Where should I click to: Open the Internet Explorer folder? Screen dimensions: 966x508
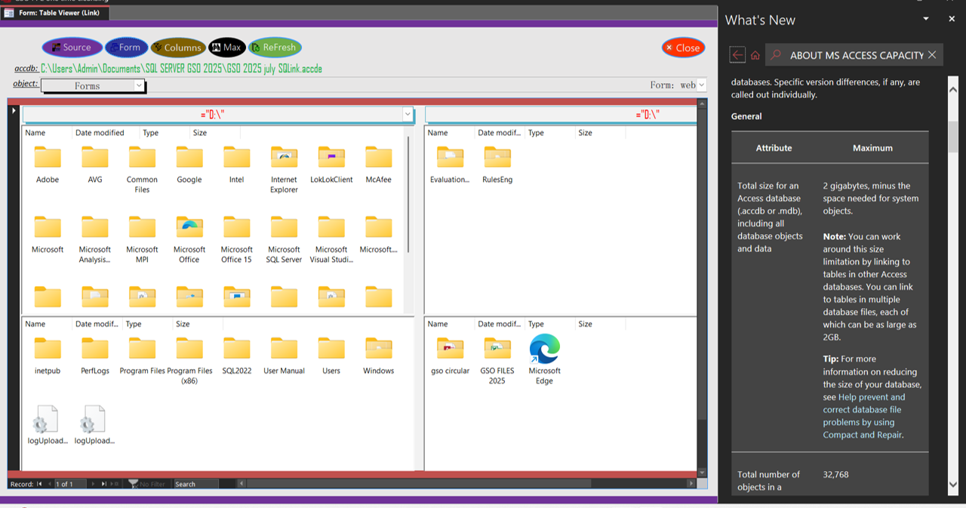point(284,170)
